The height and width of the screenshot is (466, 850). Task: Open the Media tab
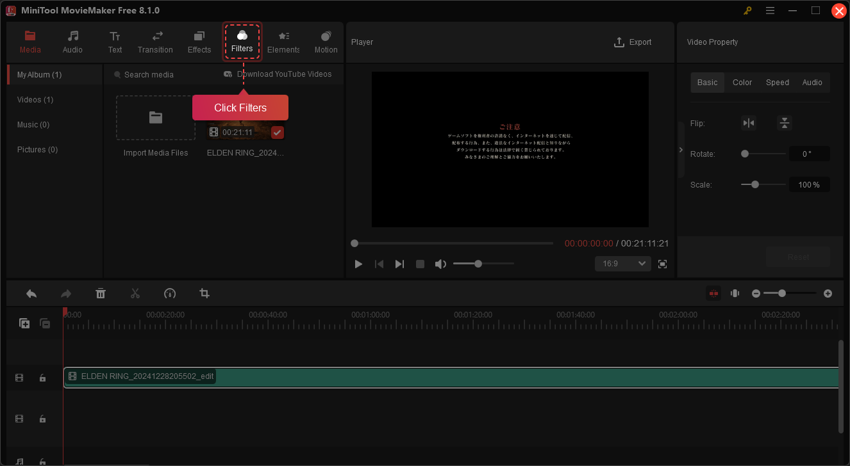tap(30, 42)
